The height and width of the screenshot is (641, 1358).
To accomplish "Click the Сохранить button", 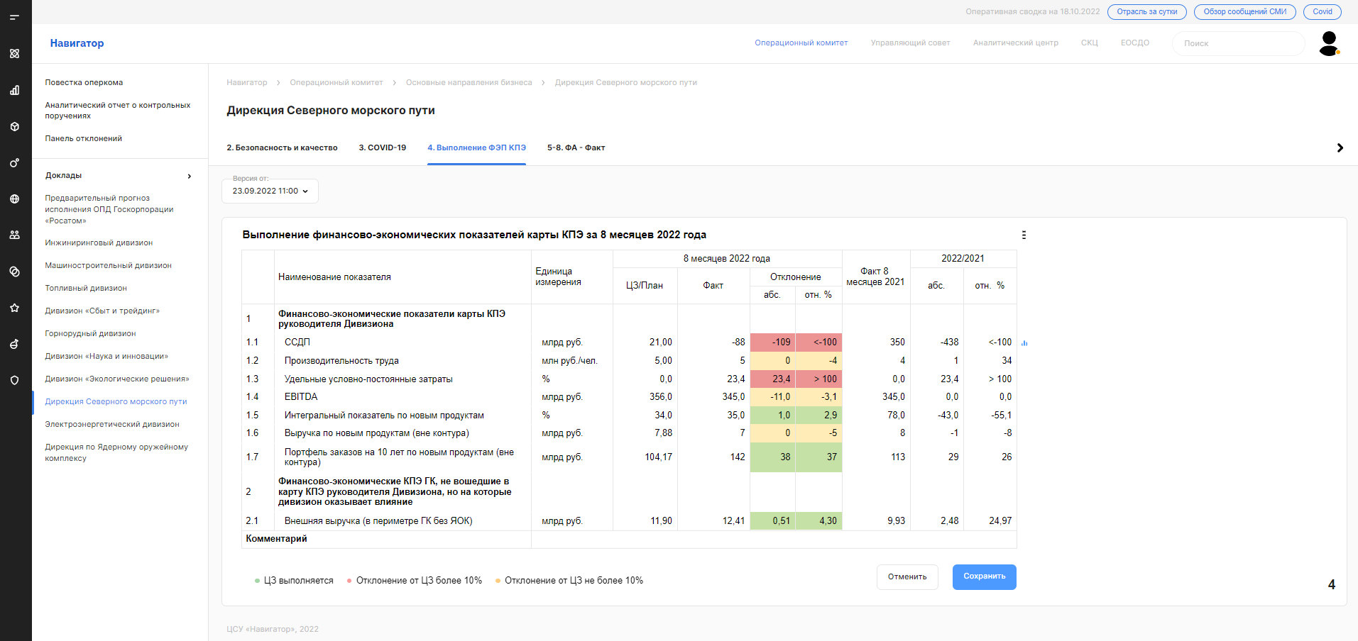I will click(x=984, y=576).
